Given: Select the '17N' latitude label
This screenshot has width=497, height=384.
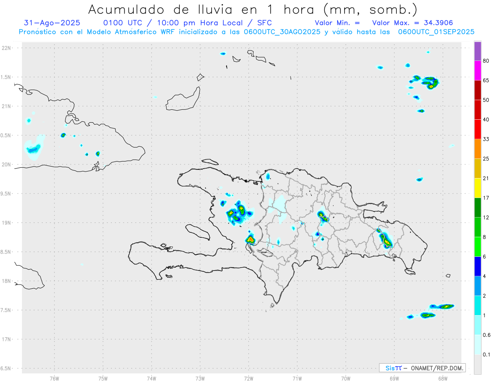Looking at the screenshot, I should click(x=7, y=339).
